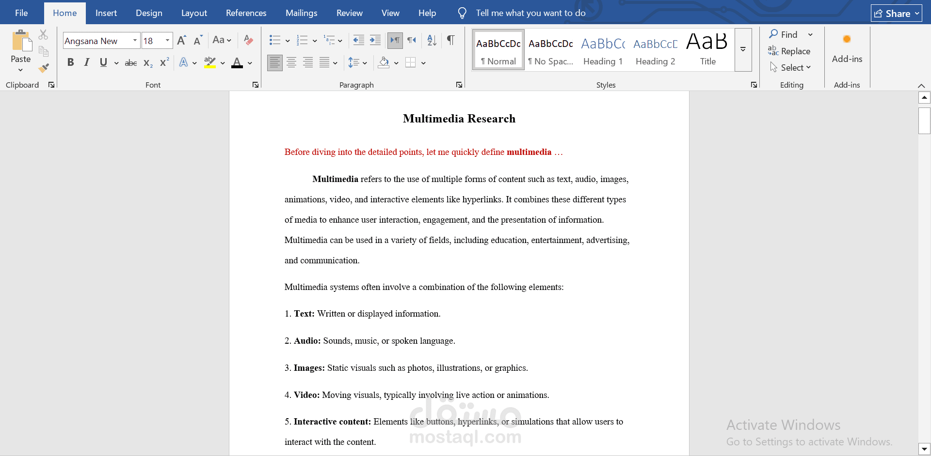This screenshot has width=931, height=456.
Task: Decrease font size with shrink icon
Action: coord(197,40)
